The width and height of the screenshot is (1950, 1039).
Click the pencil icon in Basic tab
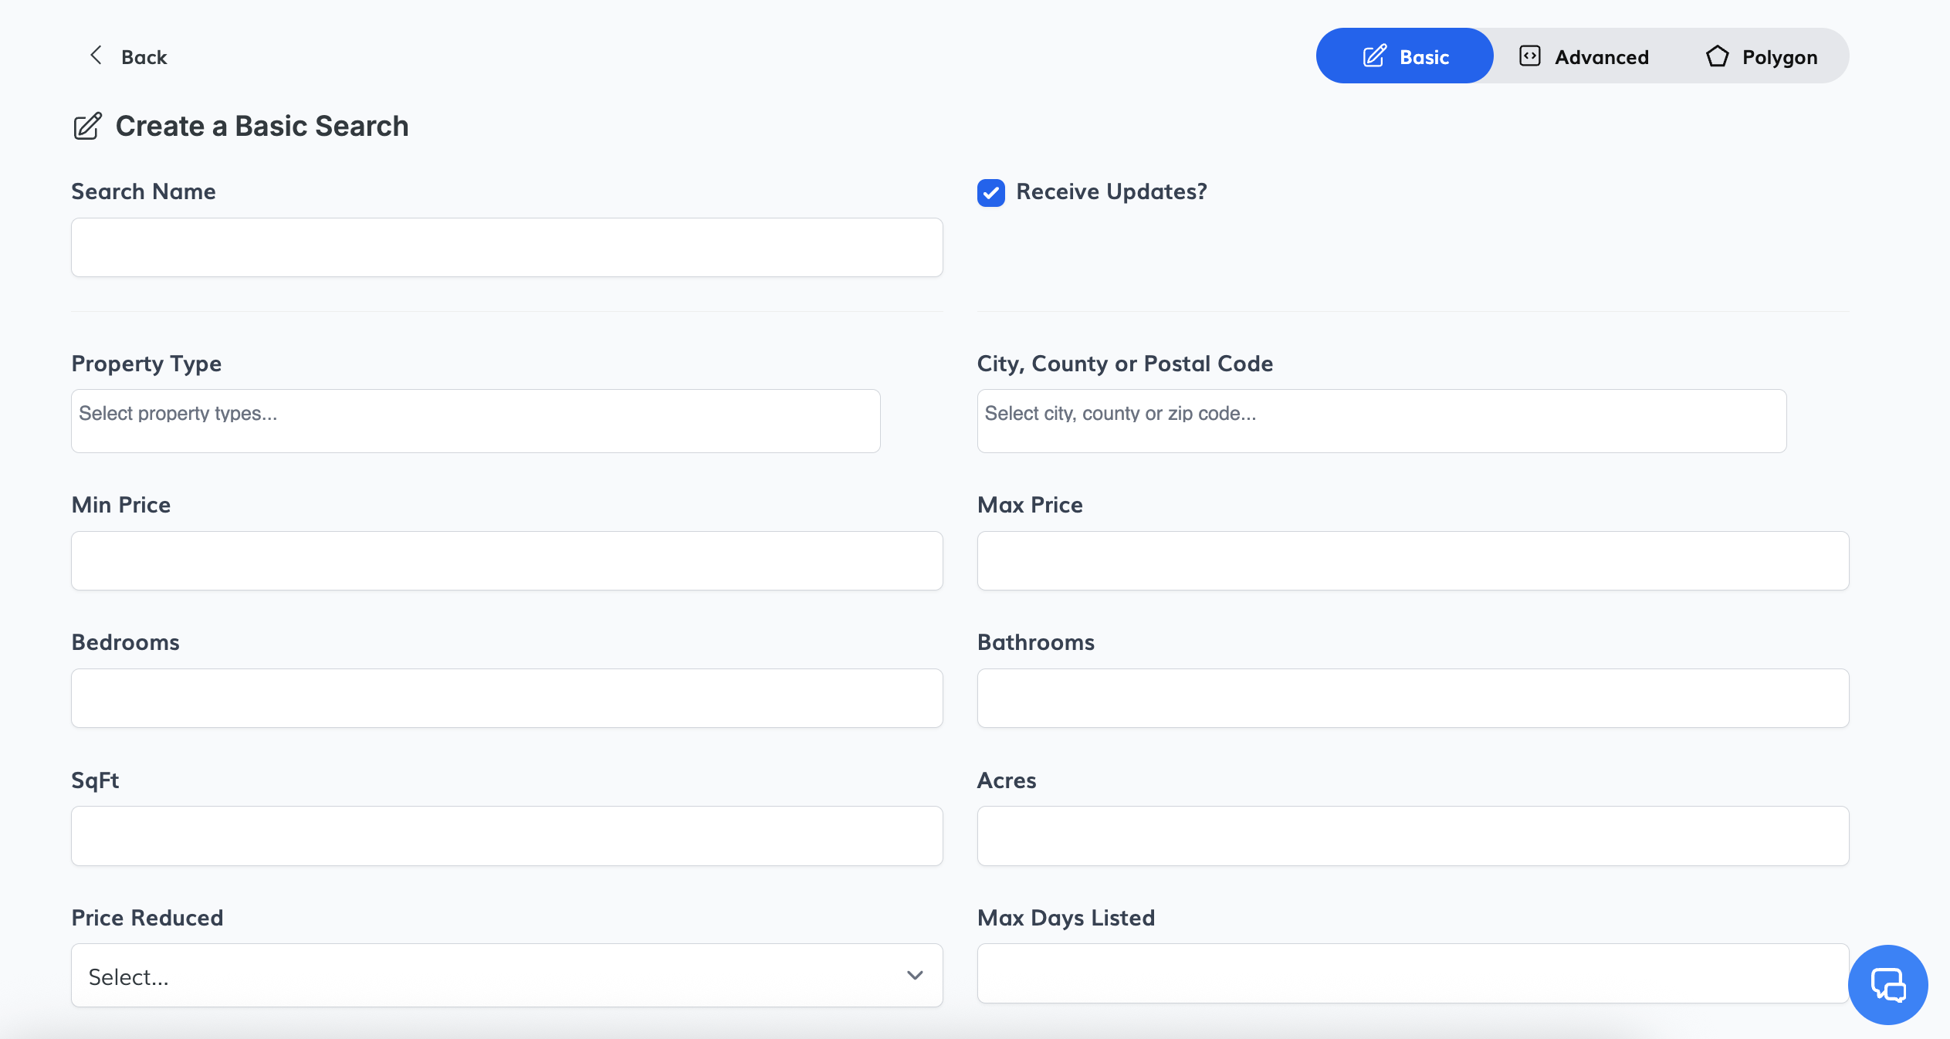coord(1374,56)
